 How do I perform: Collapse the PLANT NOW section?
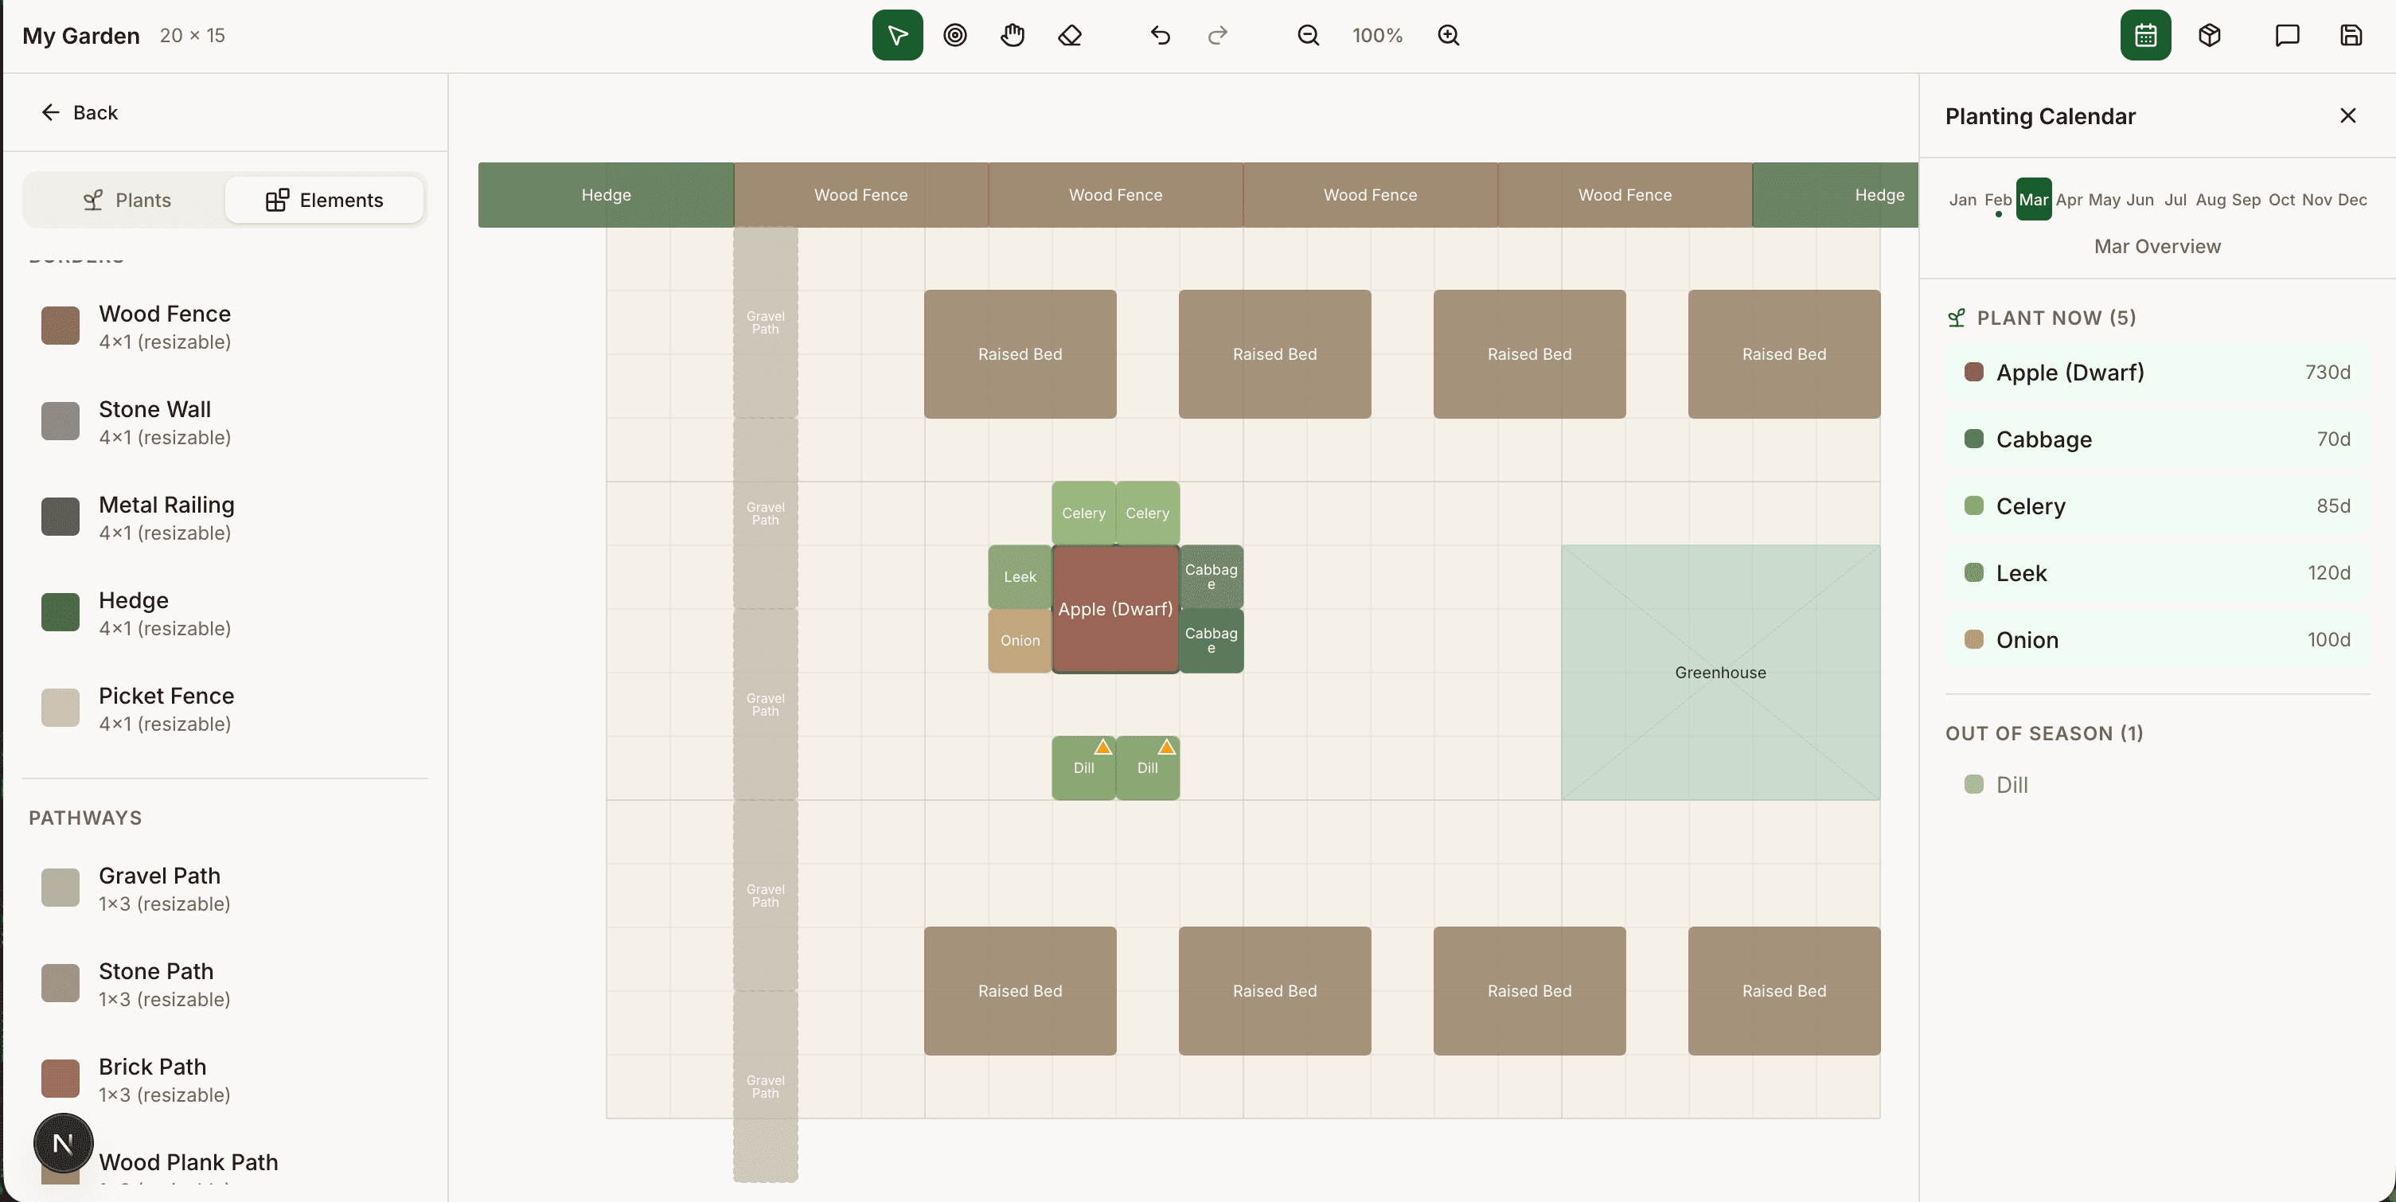pos(2055,318)
